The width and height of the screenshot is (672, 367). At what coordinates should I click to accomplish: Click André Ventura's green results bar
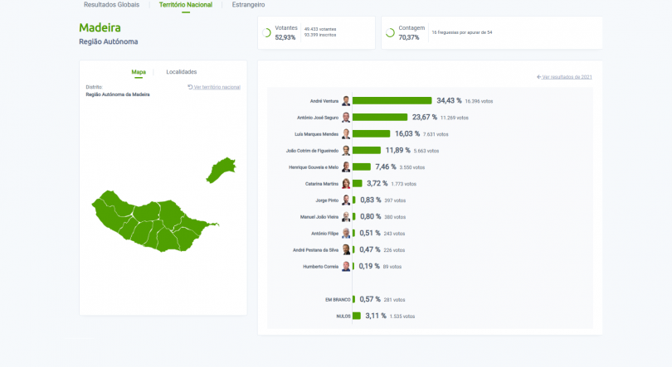pos(392,101)
